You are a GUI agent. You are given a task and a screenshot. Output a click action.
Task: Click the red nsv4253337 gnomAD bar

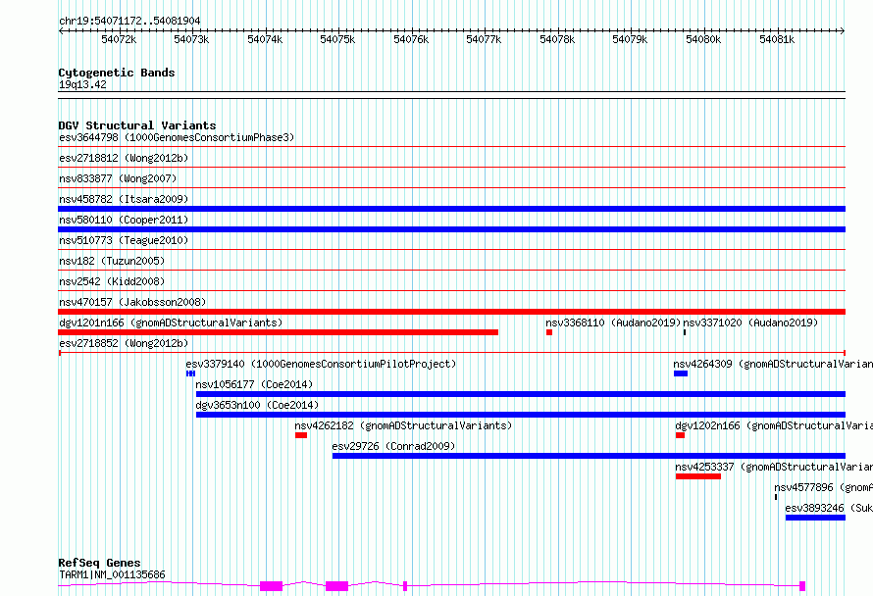coord(698,476)
